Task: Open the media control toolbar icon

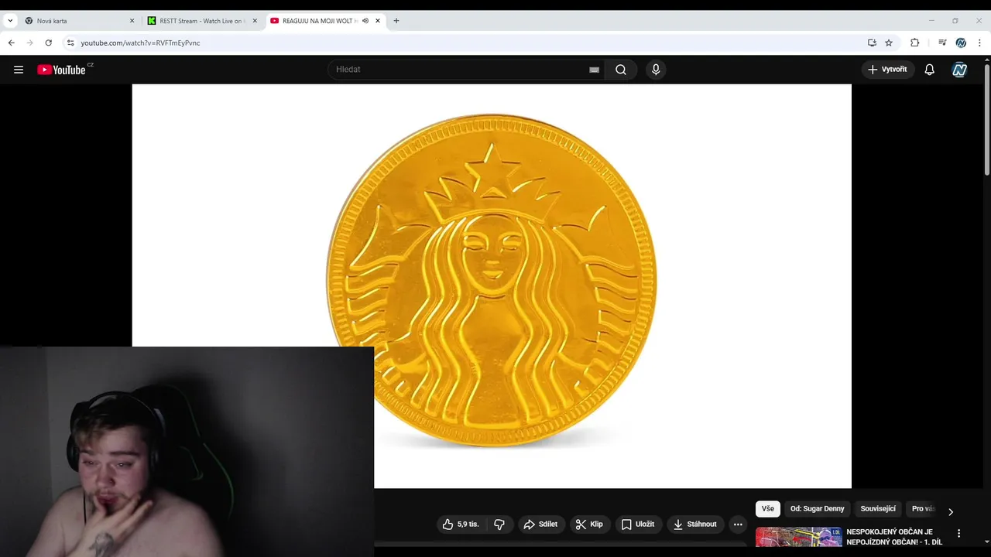Action: (942, 43)
